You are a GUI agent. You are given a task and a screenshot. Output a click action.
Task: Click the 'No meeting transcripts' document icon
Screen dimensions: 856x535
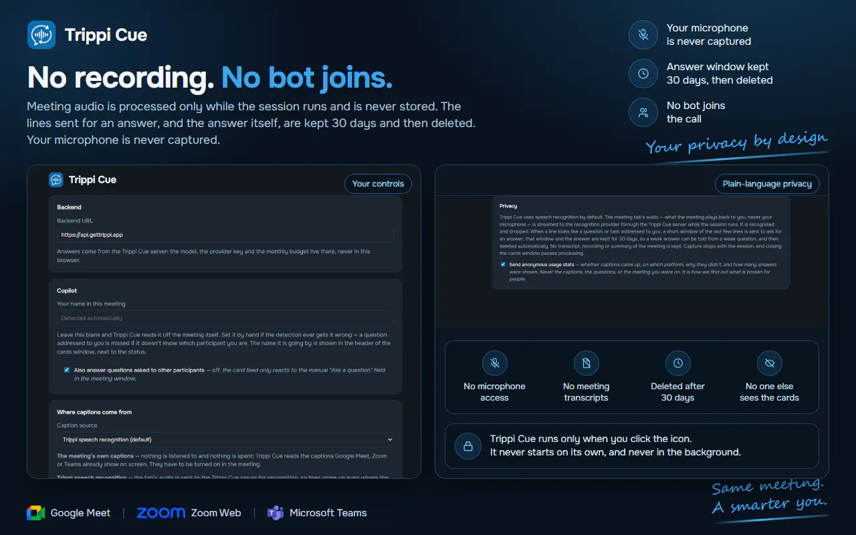click(x=586, y=363)
